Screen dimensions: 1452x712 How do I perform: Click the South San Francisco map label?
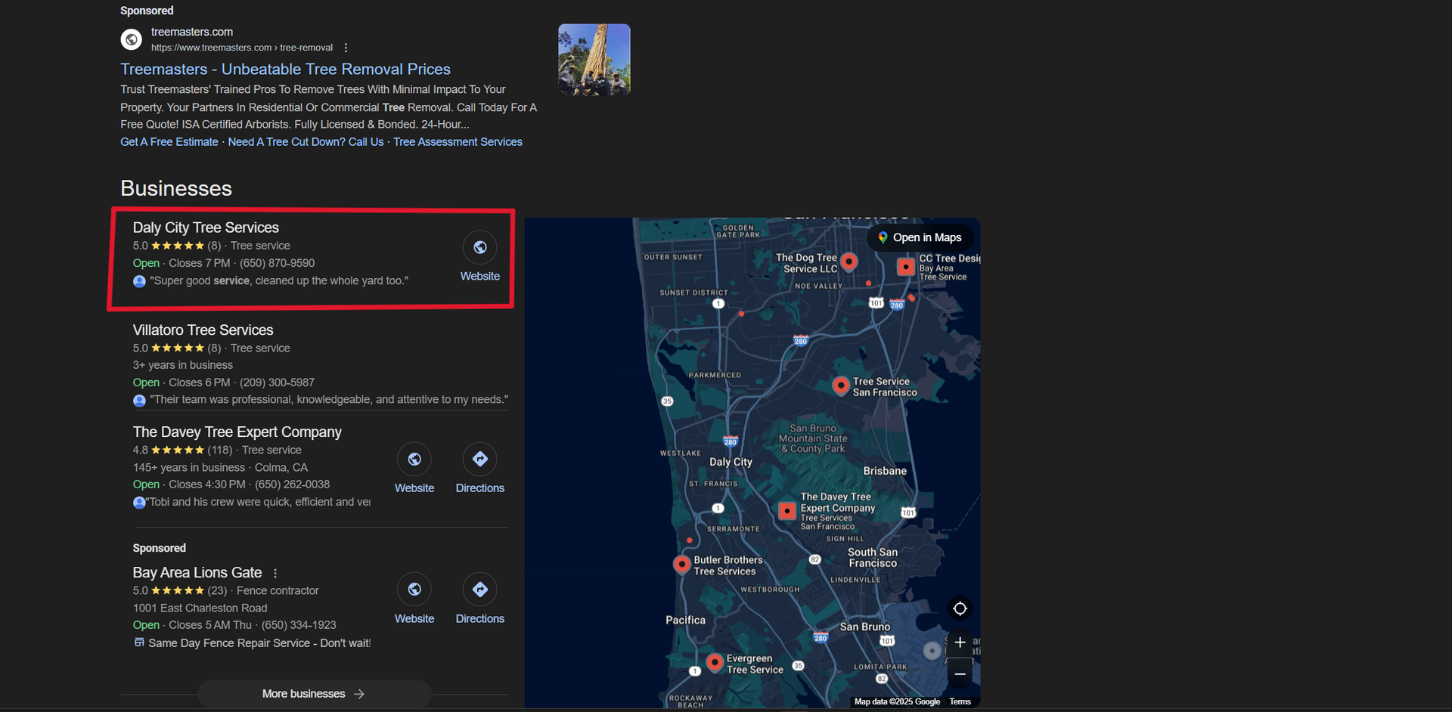coord(873,558)
